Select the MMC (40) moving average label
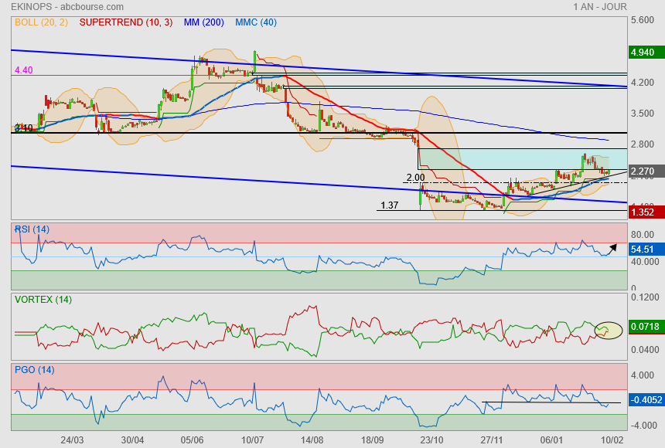 [256, 22]
